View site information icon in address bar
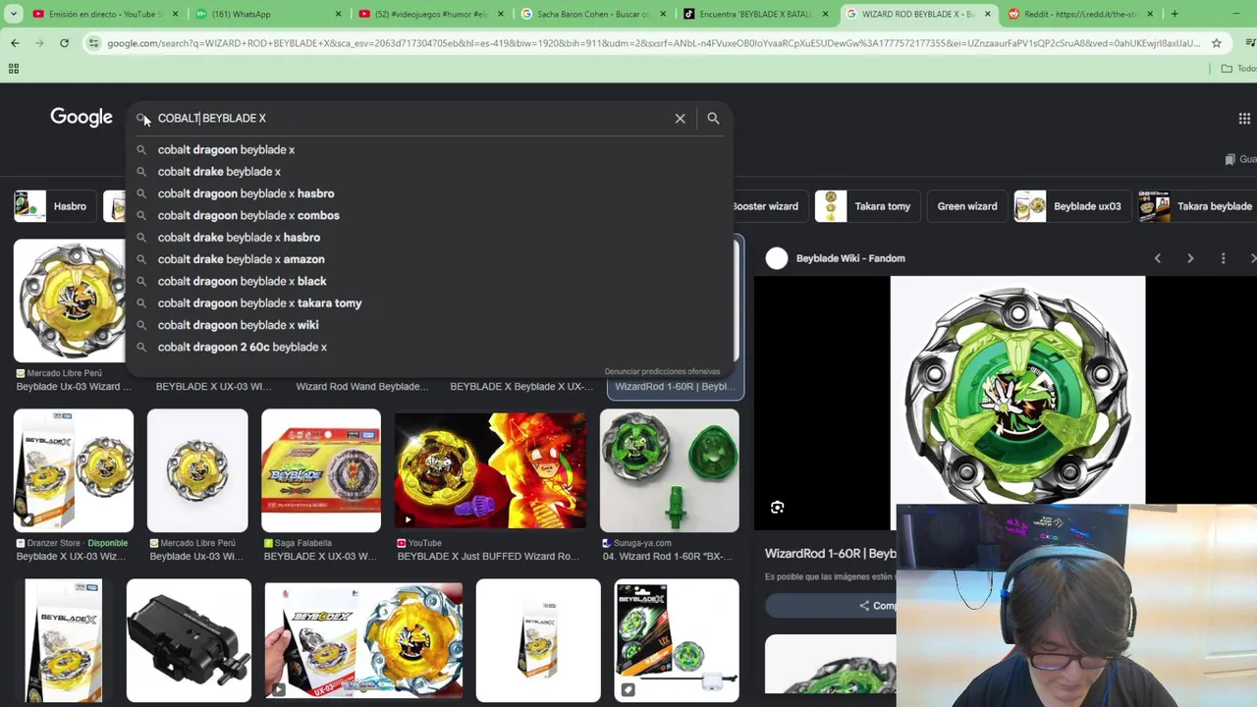 click(x=93, y=43)
